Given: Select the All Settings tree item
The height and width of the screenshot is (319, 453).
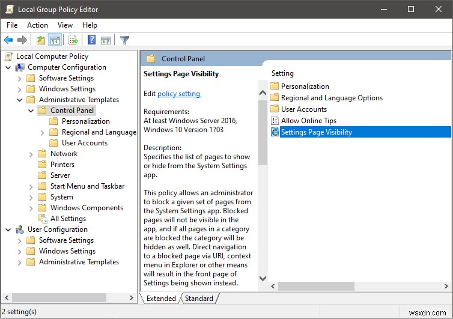Looking at the screenshot, I should pyautogui.click(x=68, y=219).
